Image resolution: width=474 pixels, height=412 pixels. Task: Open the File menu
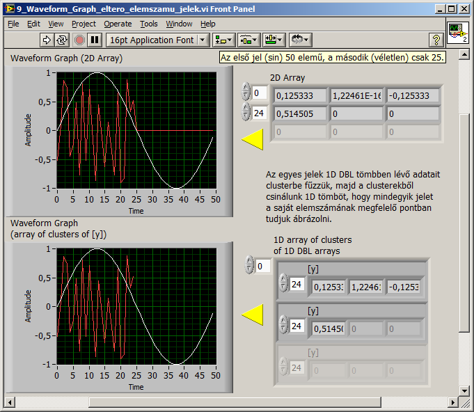13,24
